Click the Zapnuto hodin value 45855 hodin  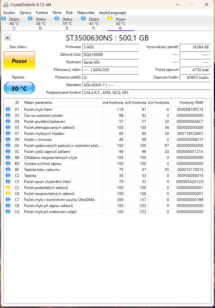coord(195,77)
